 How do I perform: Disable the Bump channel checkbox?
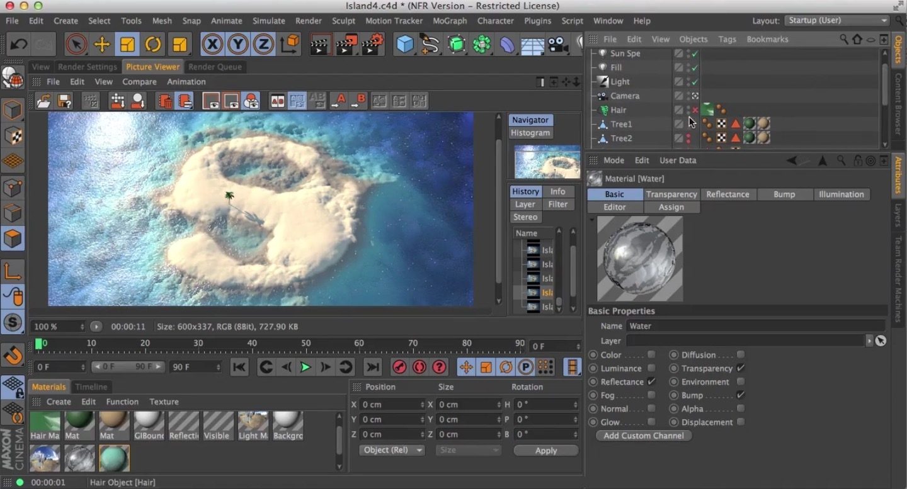741,395
